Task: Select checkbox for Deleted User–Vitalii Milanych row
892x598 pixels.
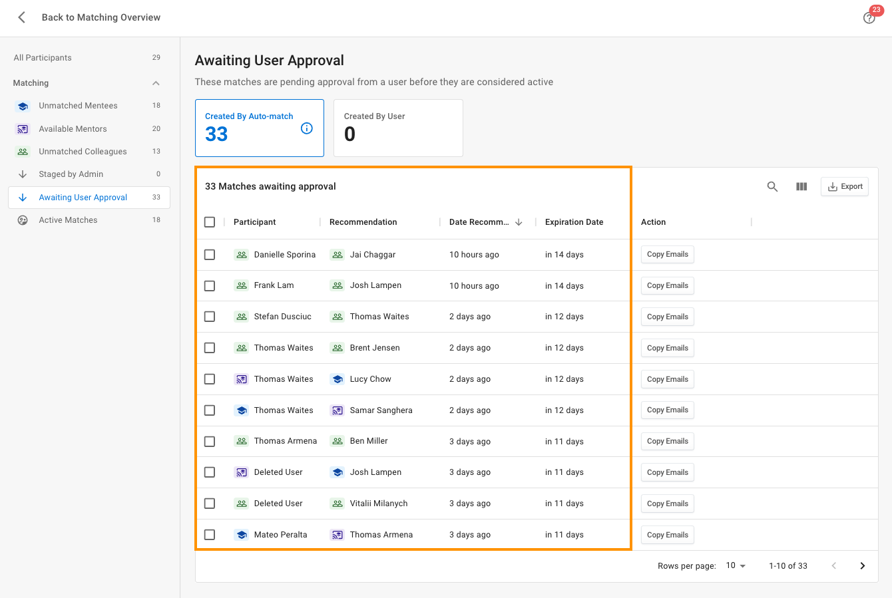Action: tap(210, 504)
